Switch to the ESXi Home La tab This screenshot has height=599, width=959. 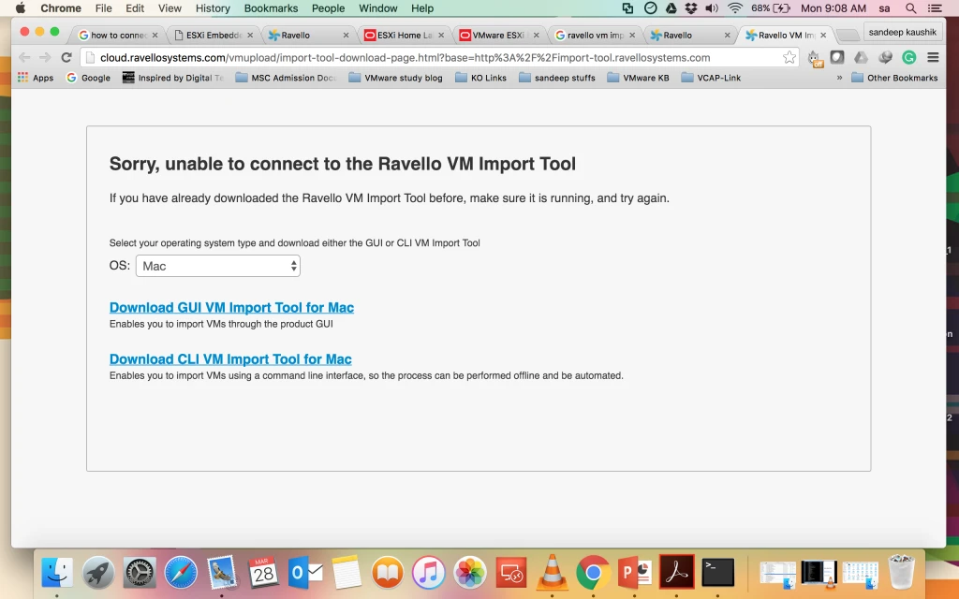pyautogui.click(x=404, y=36)
